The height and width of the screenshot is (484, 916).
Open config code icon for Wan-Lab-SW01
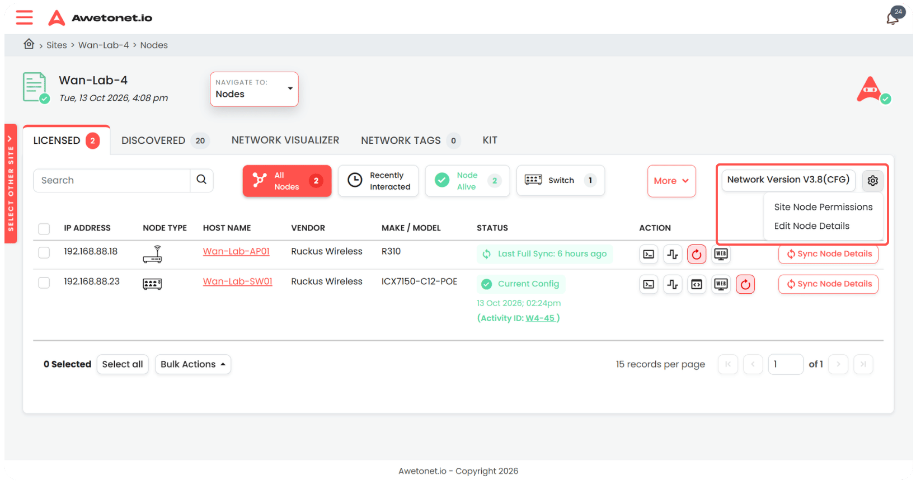697,284
